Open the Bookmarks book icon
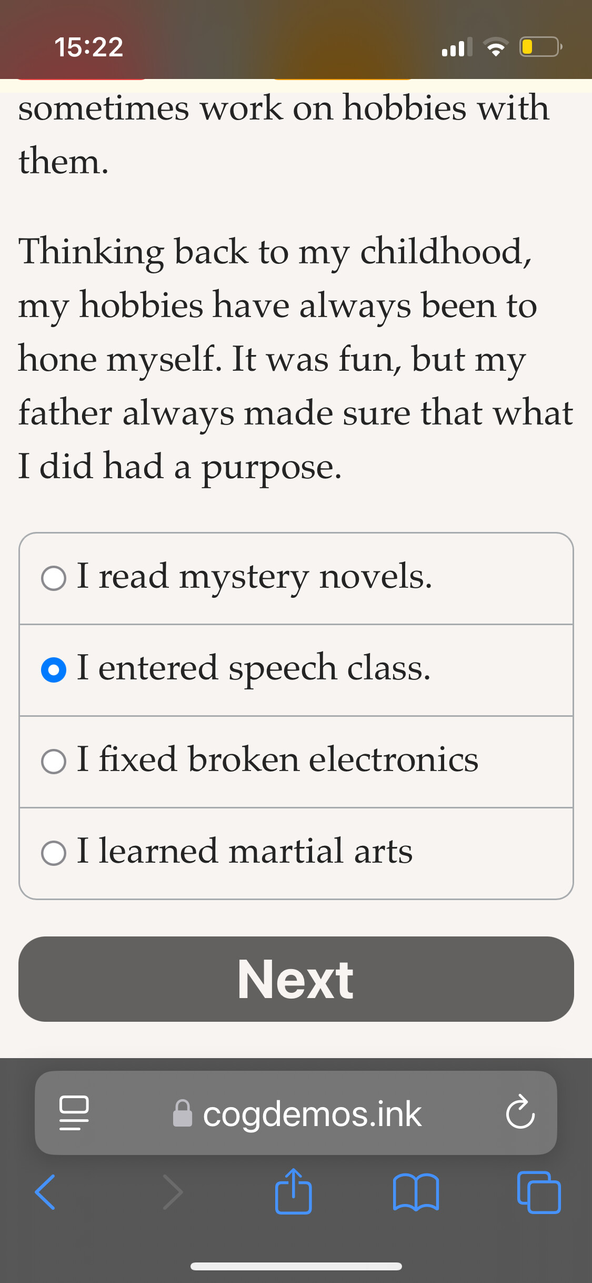 [416, 1192]
